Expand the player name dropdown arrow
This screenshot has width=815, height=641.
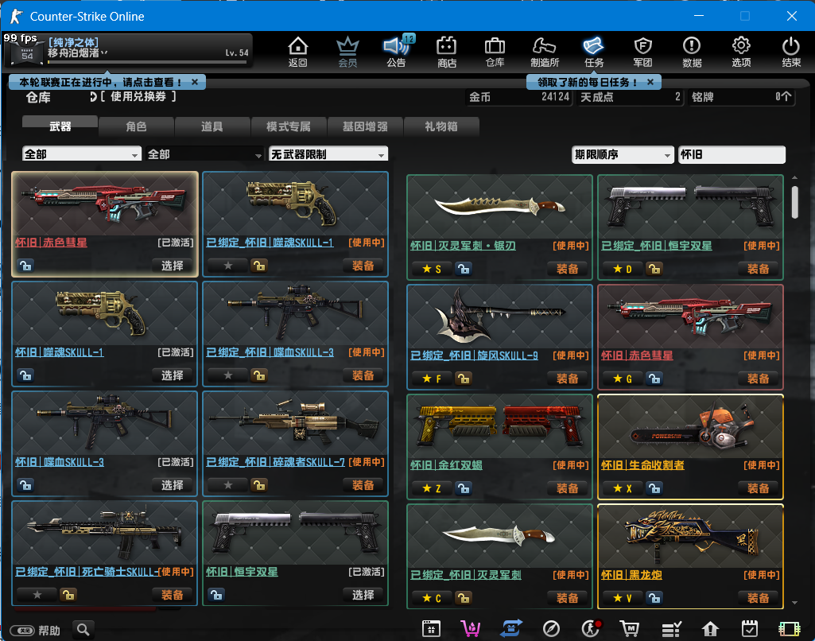104,52
